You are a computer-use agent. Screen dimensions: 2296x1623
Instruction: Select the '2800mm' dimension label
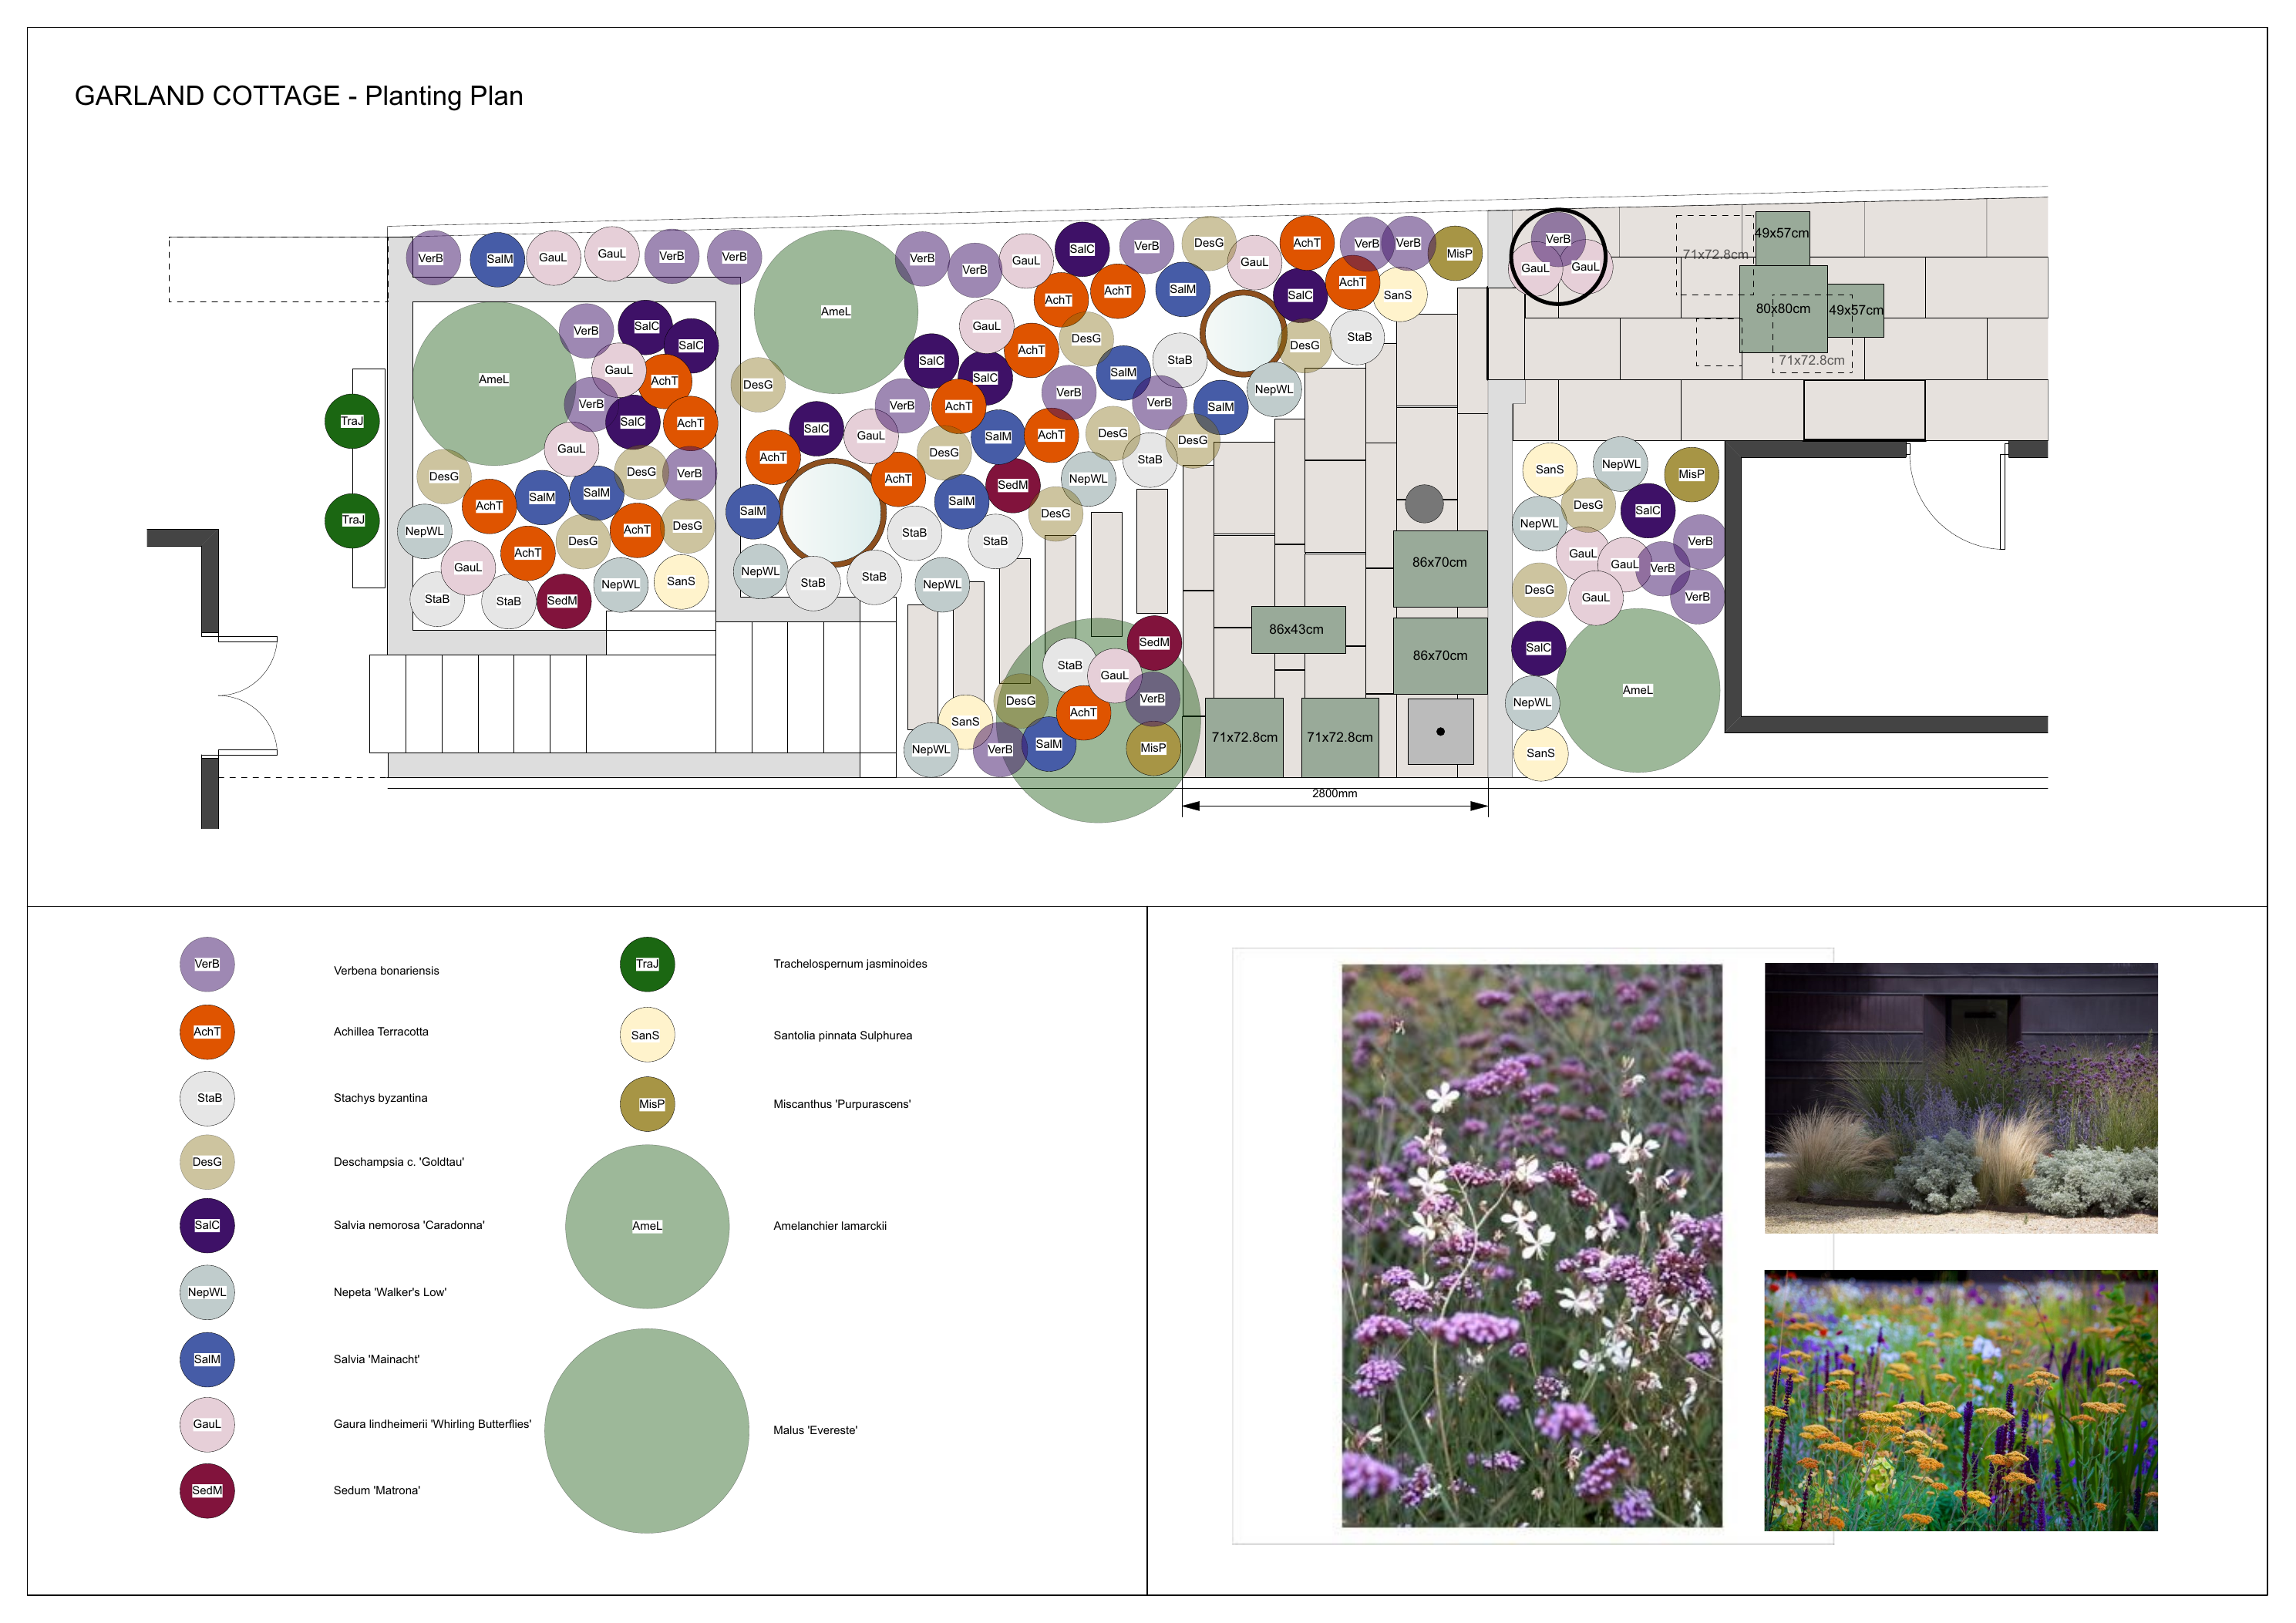pyautogui.click(x=1334, y=793)
